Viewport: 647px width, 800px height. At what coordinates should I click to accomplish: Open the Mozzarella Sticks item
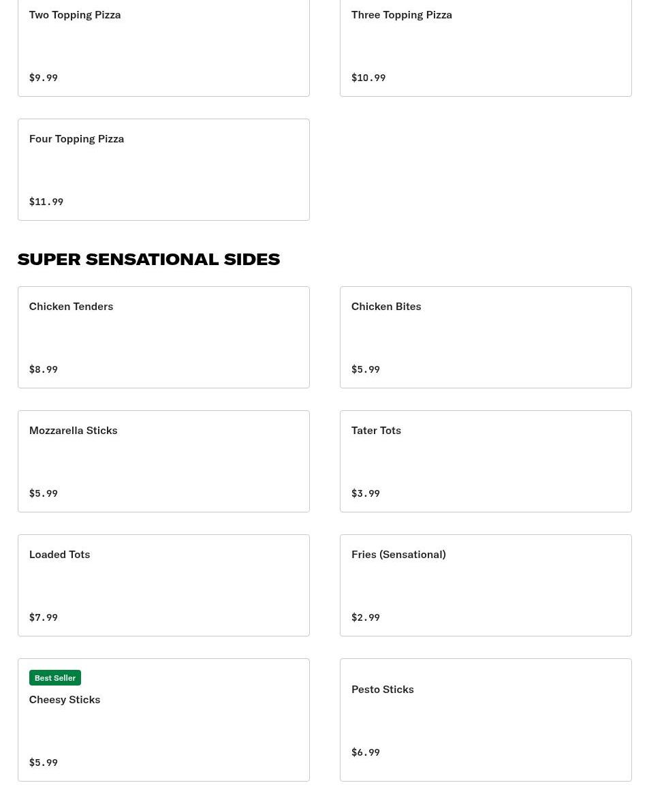coord(163,461)
